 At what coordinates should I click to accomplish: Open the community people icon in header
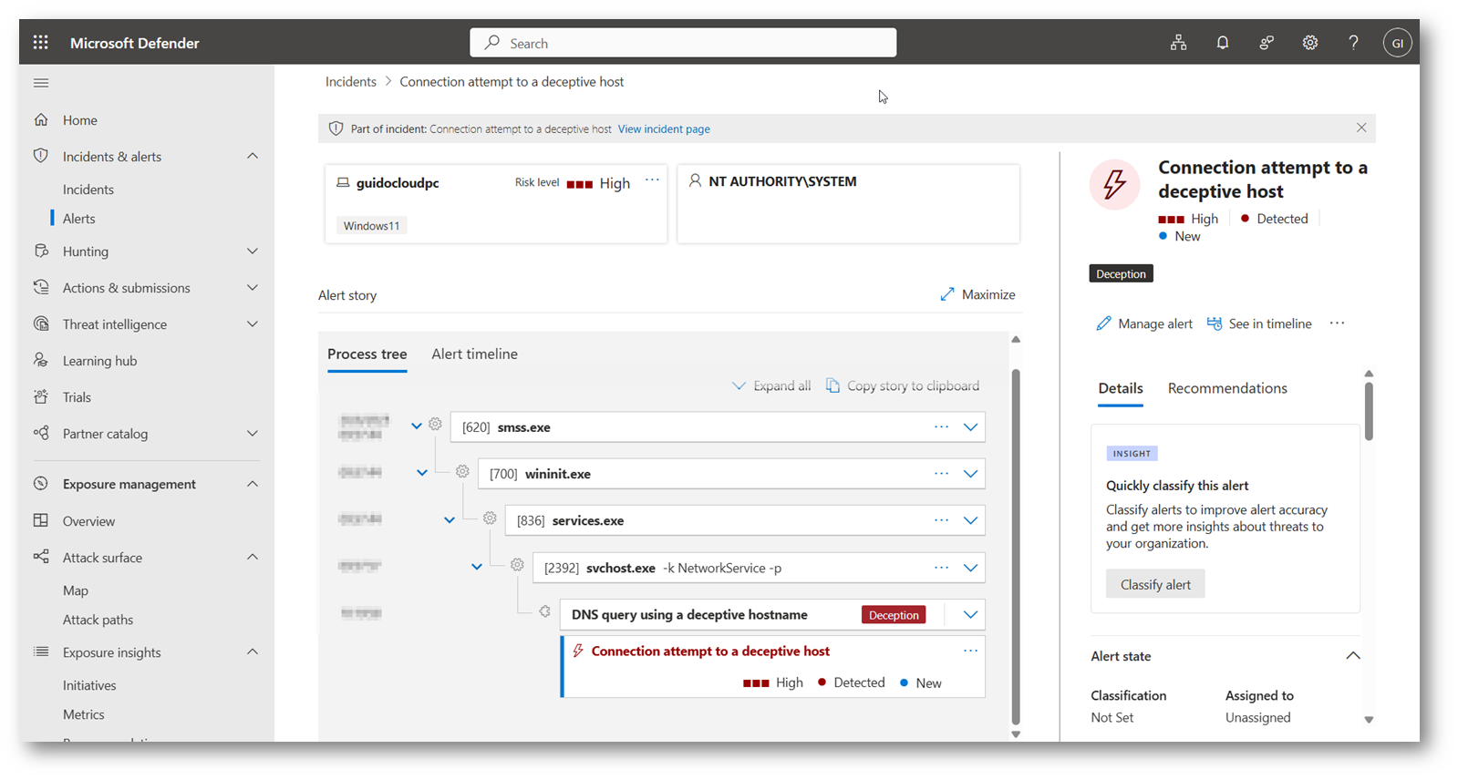click(x=1267, y=43)
